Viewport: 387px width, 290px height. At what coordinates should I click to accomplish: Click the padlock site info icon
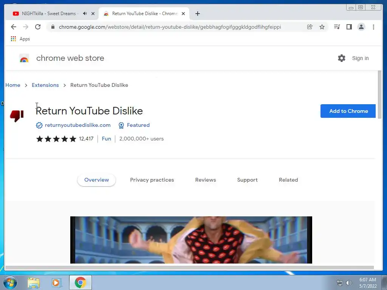(x=53, y=27)
